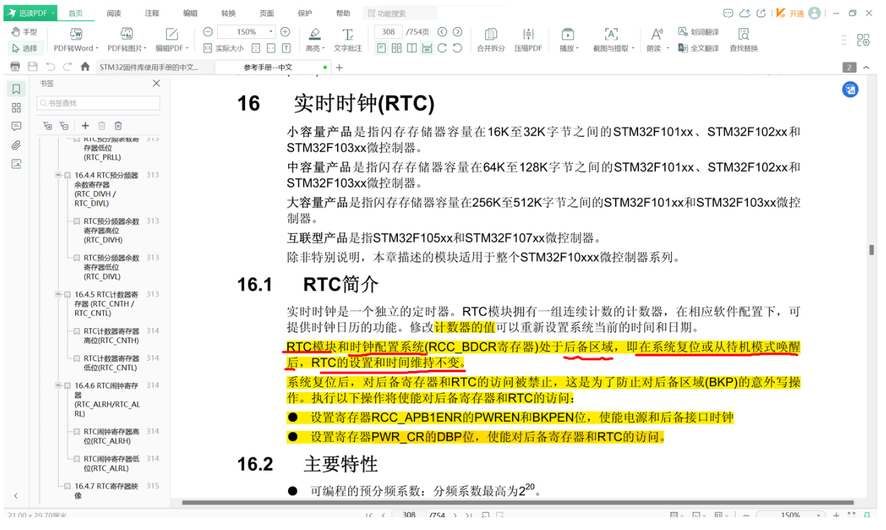Open the PDF转图片 converter
The image size is (886, 530).
click(x=126, y=40)
